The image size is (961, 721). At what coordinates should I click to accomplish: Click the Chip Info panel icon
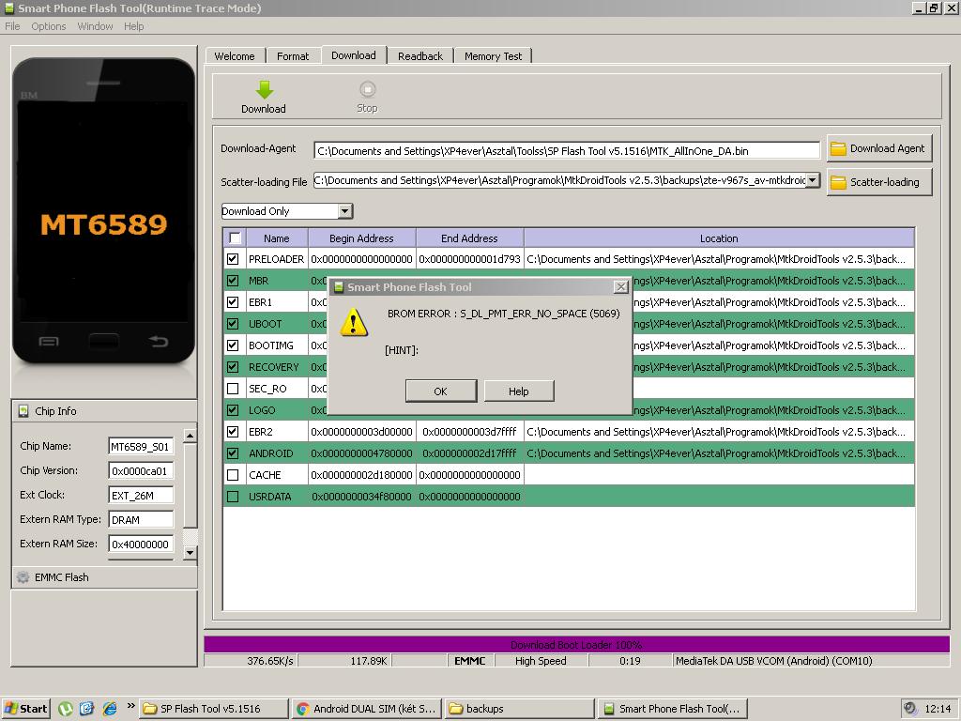tap(23, 411)
